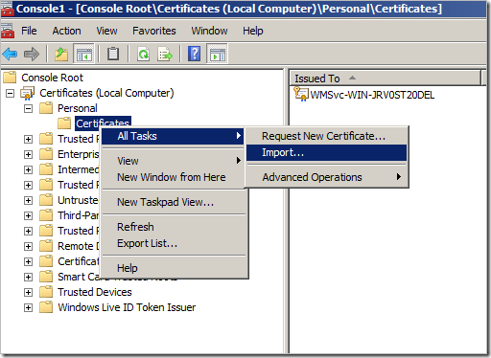Screen dimensions: 491x358
Task: Click the Trusted Devices folder icon
Action: pyautogui.click(x=46, y=292)
